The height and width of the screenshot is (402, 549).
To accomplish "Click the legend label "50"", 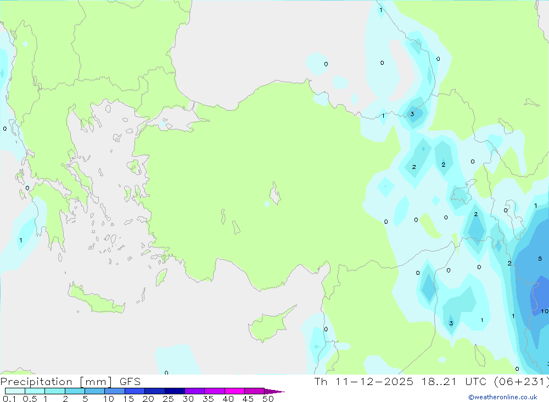I will pos(268,399).
